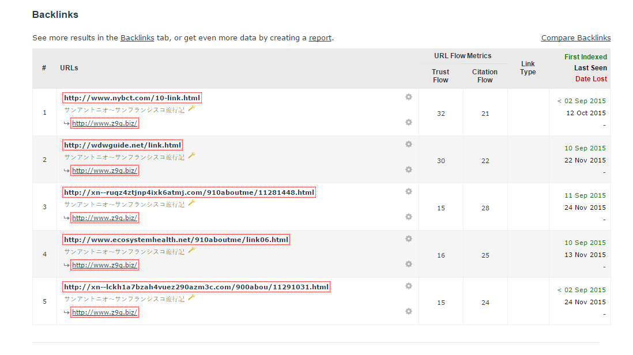Open the wdwguide.net/link.html source URL
This screenshot has height=355, width=633.
coord(123,145)
